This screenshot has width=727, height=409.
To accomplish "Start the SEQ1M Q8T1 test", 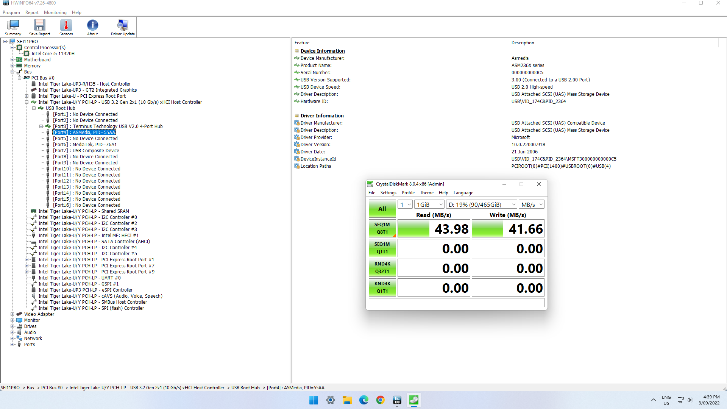I will (x=382, y=228).
